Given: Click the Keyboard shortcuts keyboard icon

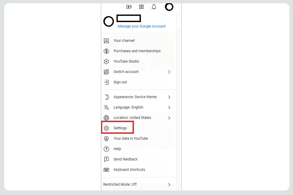Looking at the screenshot, I should pyautogui.click(x=106, y=170).
